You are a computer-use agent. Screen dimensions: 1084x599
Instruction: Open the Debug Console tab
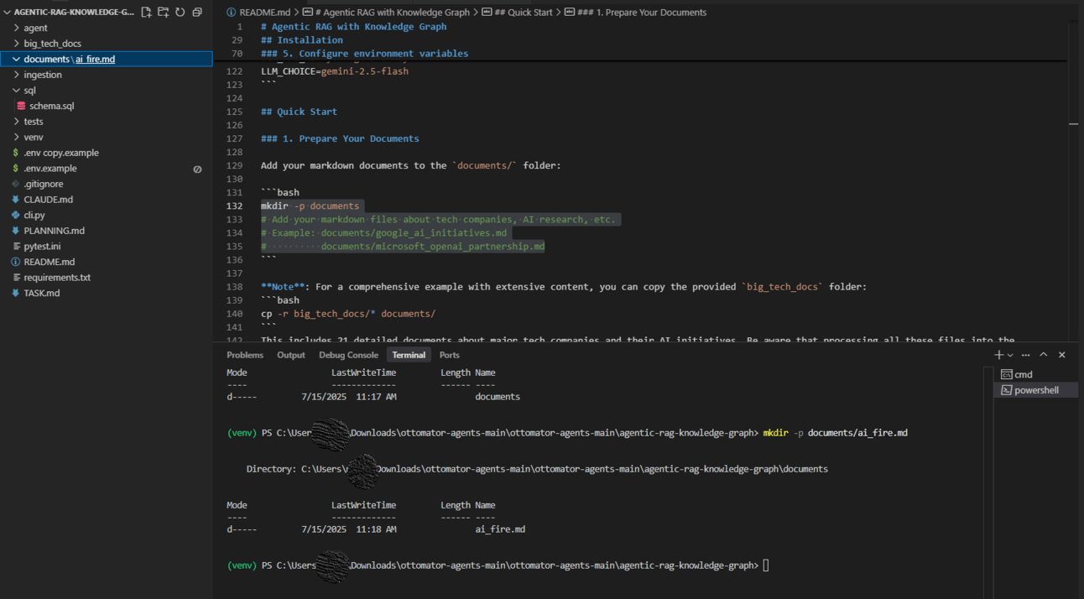(348, 355)
